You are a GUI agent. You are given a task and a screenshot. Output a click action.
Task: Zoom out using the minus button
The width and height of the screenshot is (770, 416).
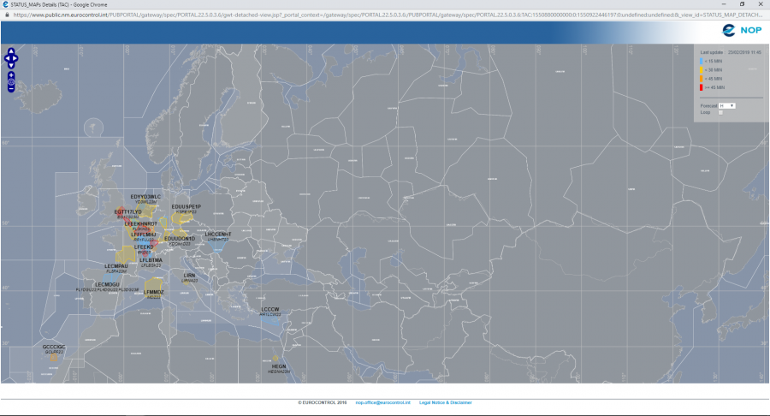(x=10, y=88)
